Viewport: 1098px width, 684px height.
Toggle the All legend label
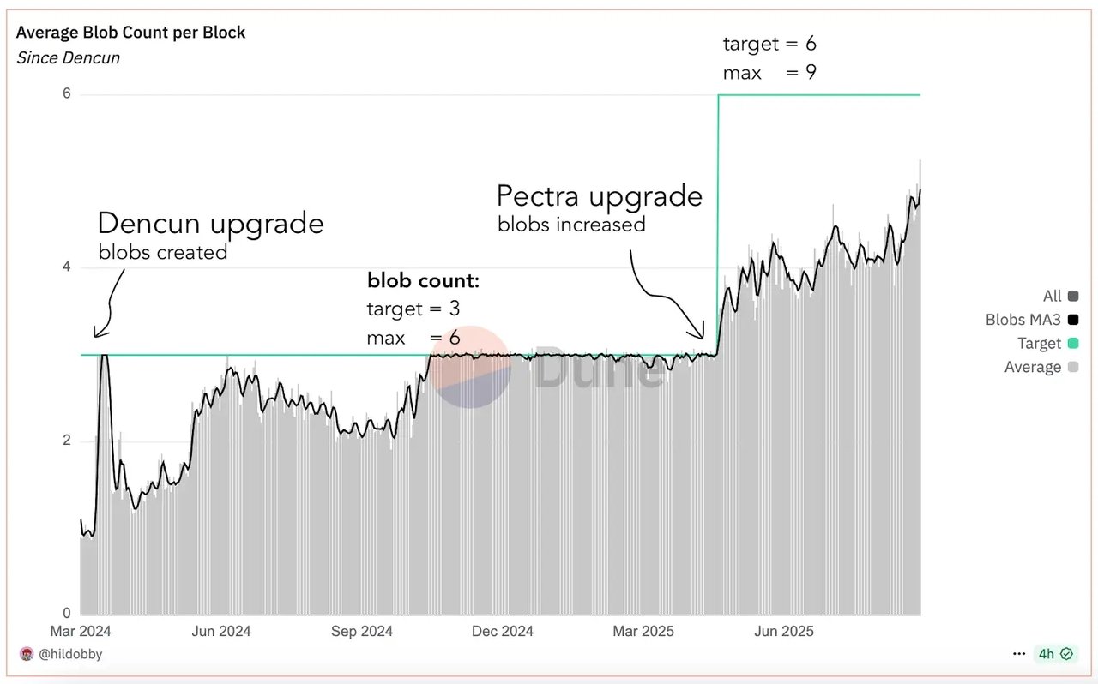coord(1052,297)
